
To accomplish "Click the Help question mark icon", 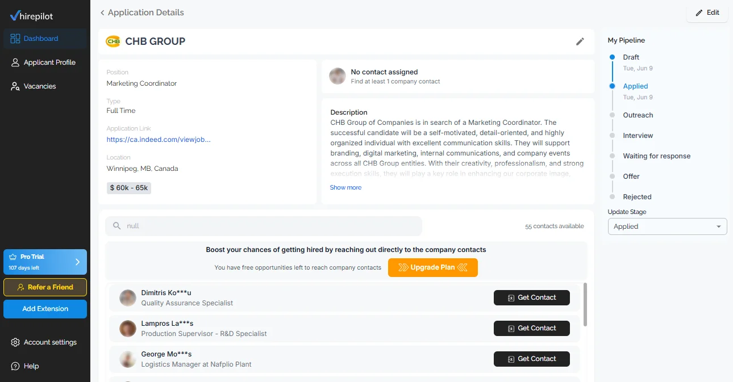I will [15, 366].
